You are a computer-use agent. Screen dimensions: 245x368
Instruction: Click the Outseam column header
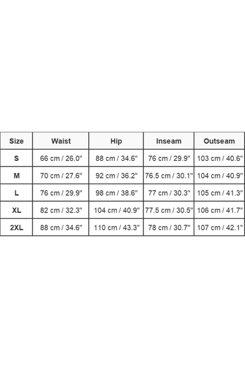tap(219, 141)
